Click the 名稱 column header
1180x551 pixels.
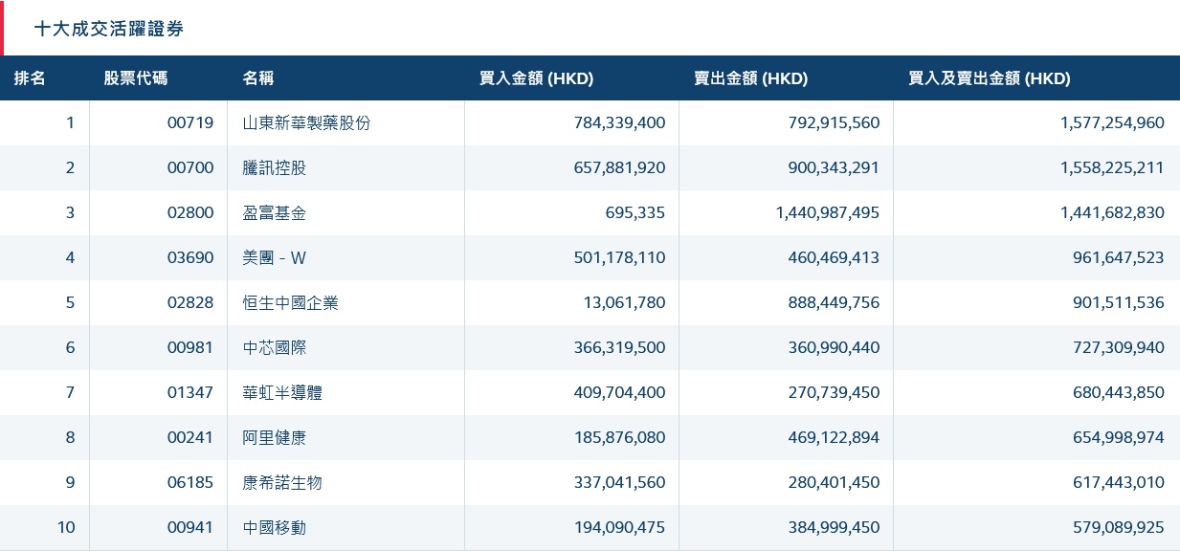coord(258,78)
